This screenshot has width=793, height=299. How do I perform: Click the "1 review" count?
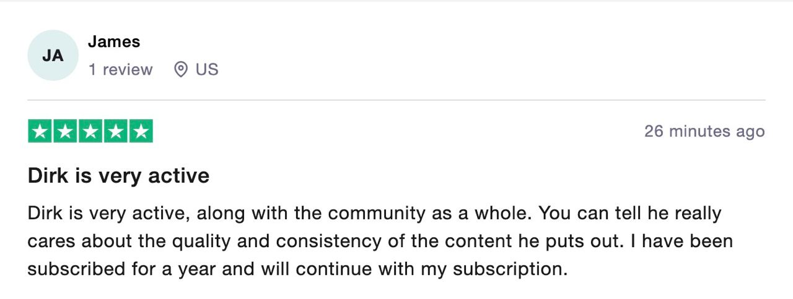pyautogui.click(x=120, y=70)
